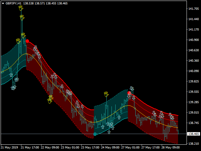Click the 138.210 price axis label

(193, 143)
